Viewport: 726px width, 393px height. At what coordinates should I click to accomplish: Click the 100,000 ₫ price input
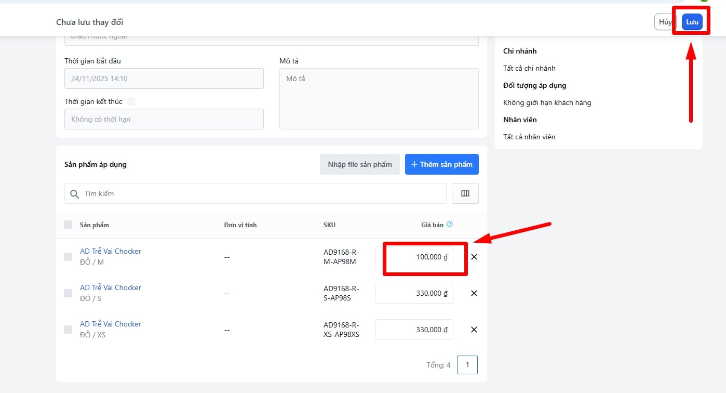point(414,257)
